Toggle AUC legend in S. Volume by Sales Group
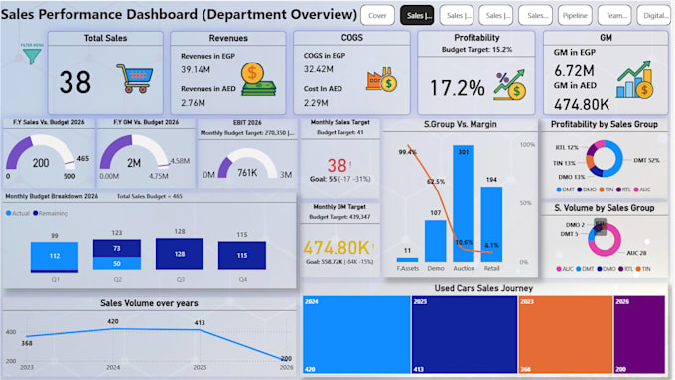The width and height of the screenshot is (675, 380). [565, 269]
